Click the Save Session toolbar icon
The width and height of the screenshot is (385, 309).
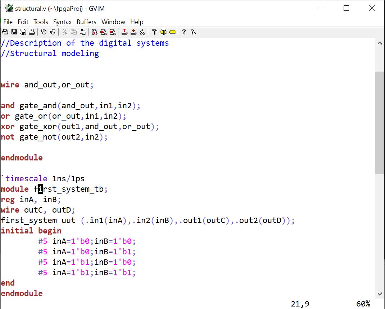pos(133,32)
